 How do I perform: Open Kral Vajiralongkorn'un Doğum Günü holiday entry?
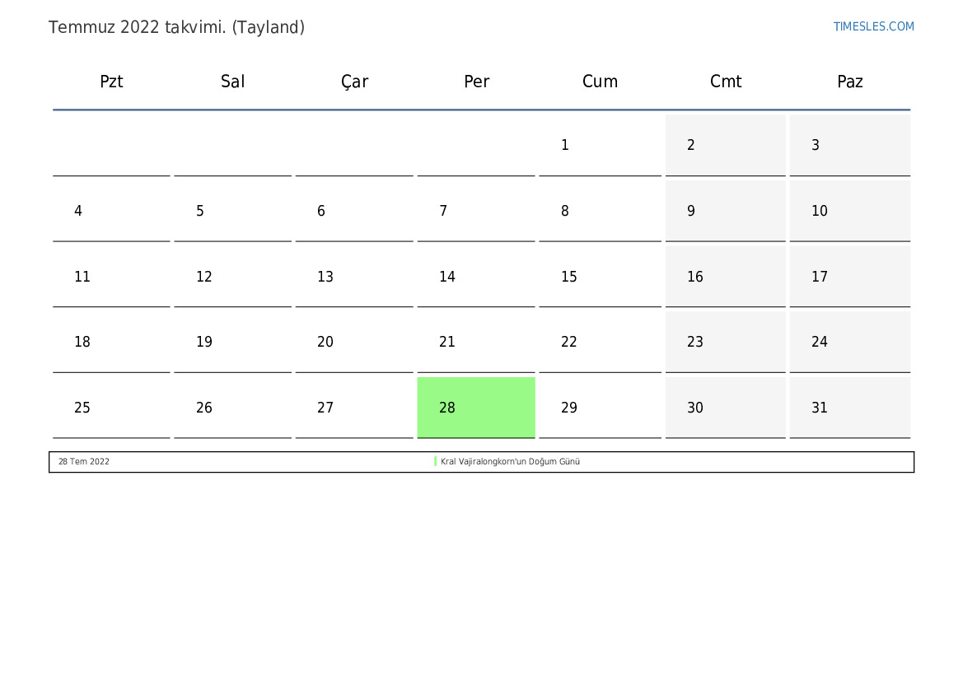[510, 462]
